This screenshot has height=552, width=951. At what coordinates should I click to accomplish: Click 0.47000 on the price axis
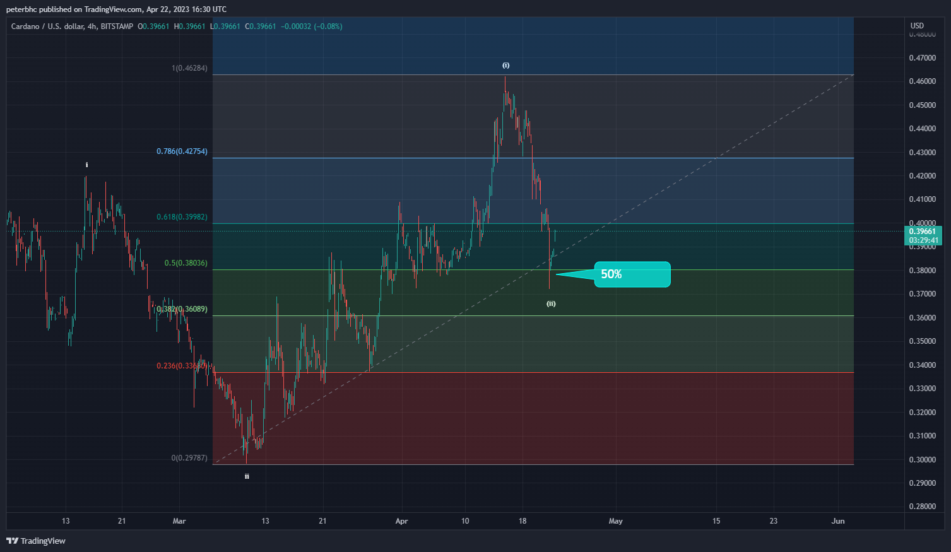click(923, 58)
